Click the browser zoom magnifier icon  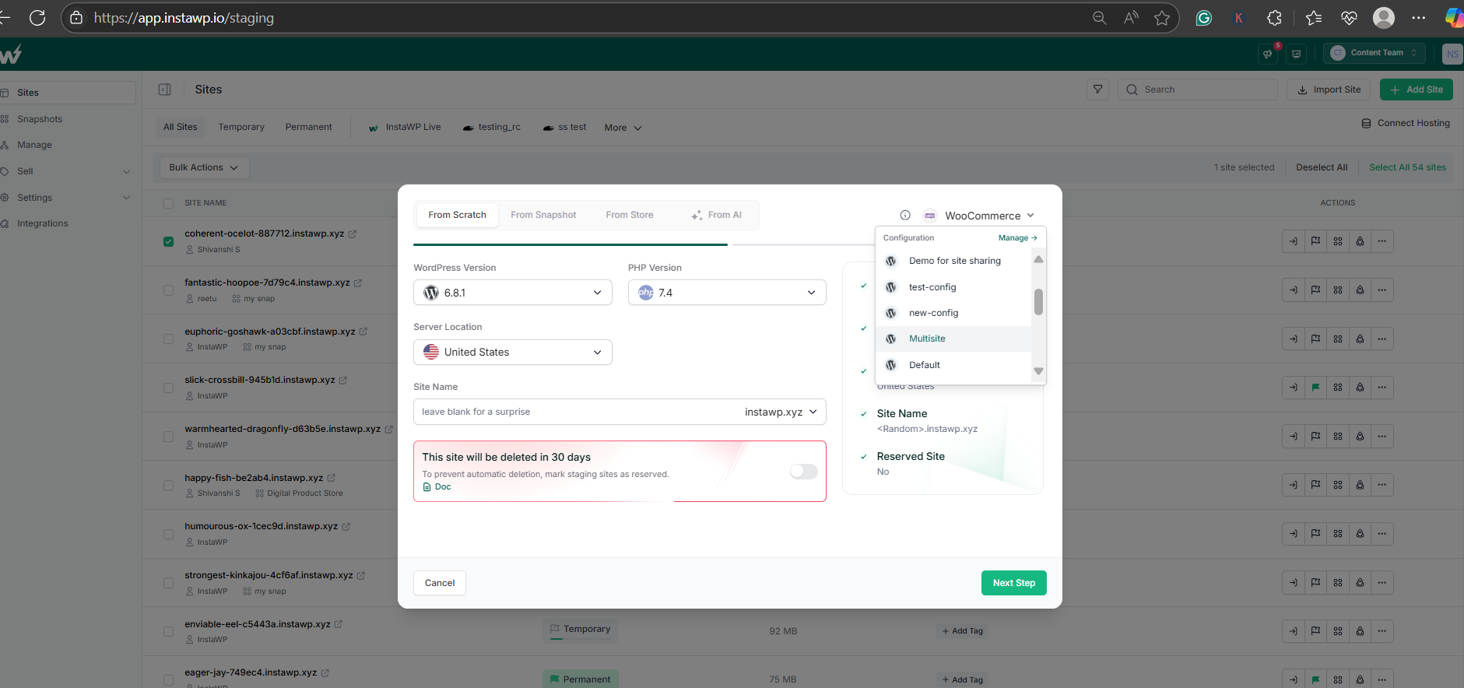tap(1099, 17)
